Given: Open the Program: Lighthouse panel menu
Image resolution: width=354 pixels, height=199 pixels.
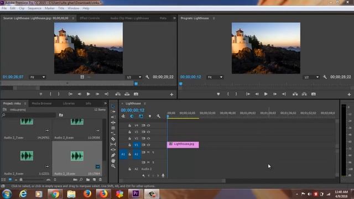Looking at the screenshot, I should tap(214, 18).
